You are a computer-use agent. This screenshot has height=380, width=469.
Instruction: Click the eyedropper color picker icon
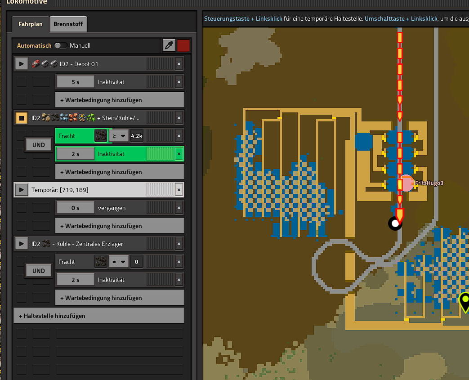pos(169,45)
